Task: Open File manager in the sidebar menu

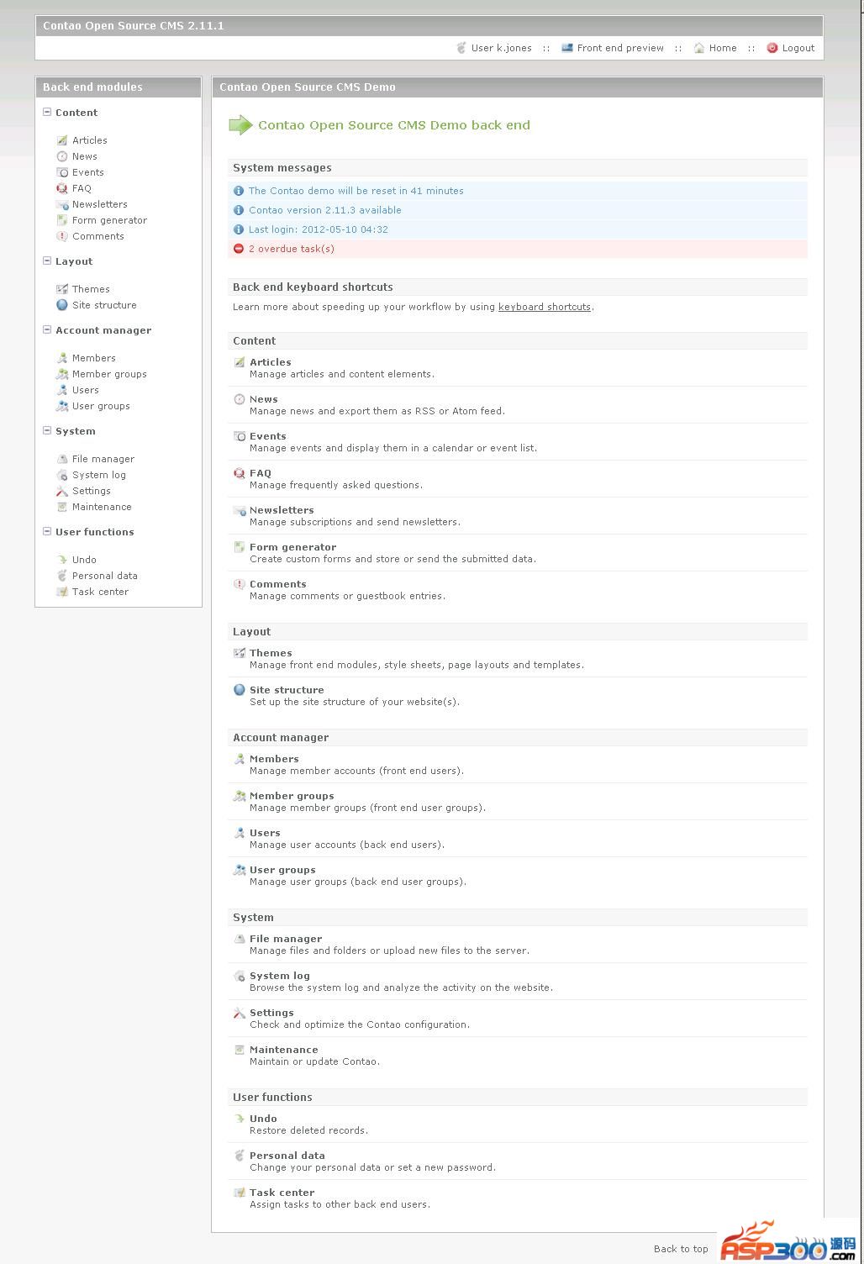Action: click(x=103, y=459)
